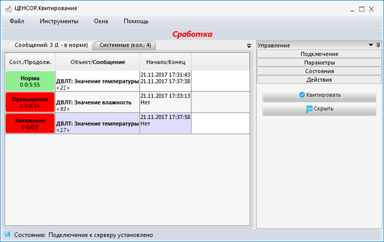
Task: Open the Инструменты menu
Action: point(59,21)
